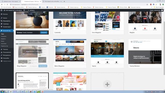Open the Twenty Nineteen theme thumbnail
The image size is (165, 93).
pyautogui.click(x=145, y=51)
